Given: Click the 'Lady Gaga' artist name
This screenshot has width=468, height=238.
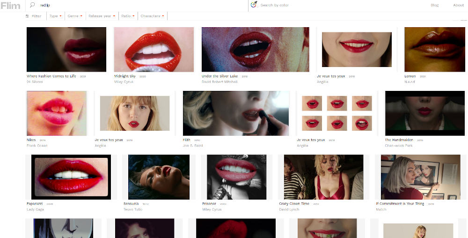Looking at the screenshot, I should tap(35, 209).
